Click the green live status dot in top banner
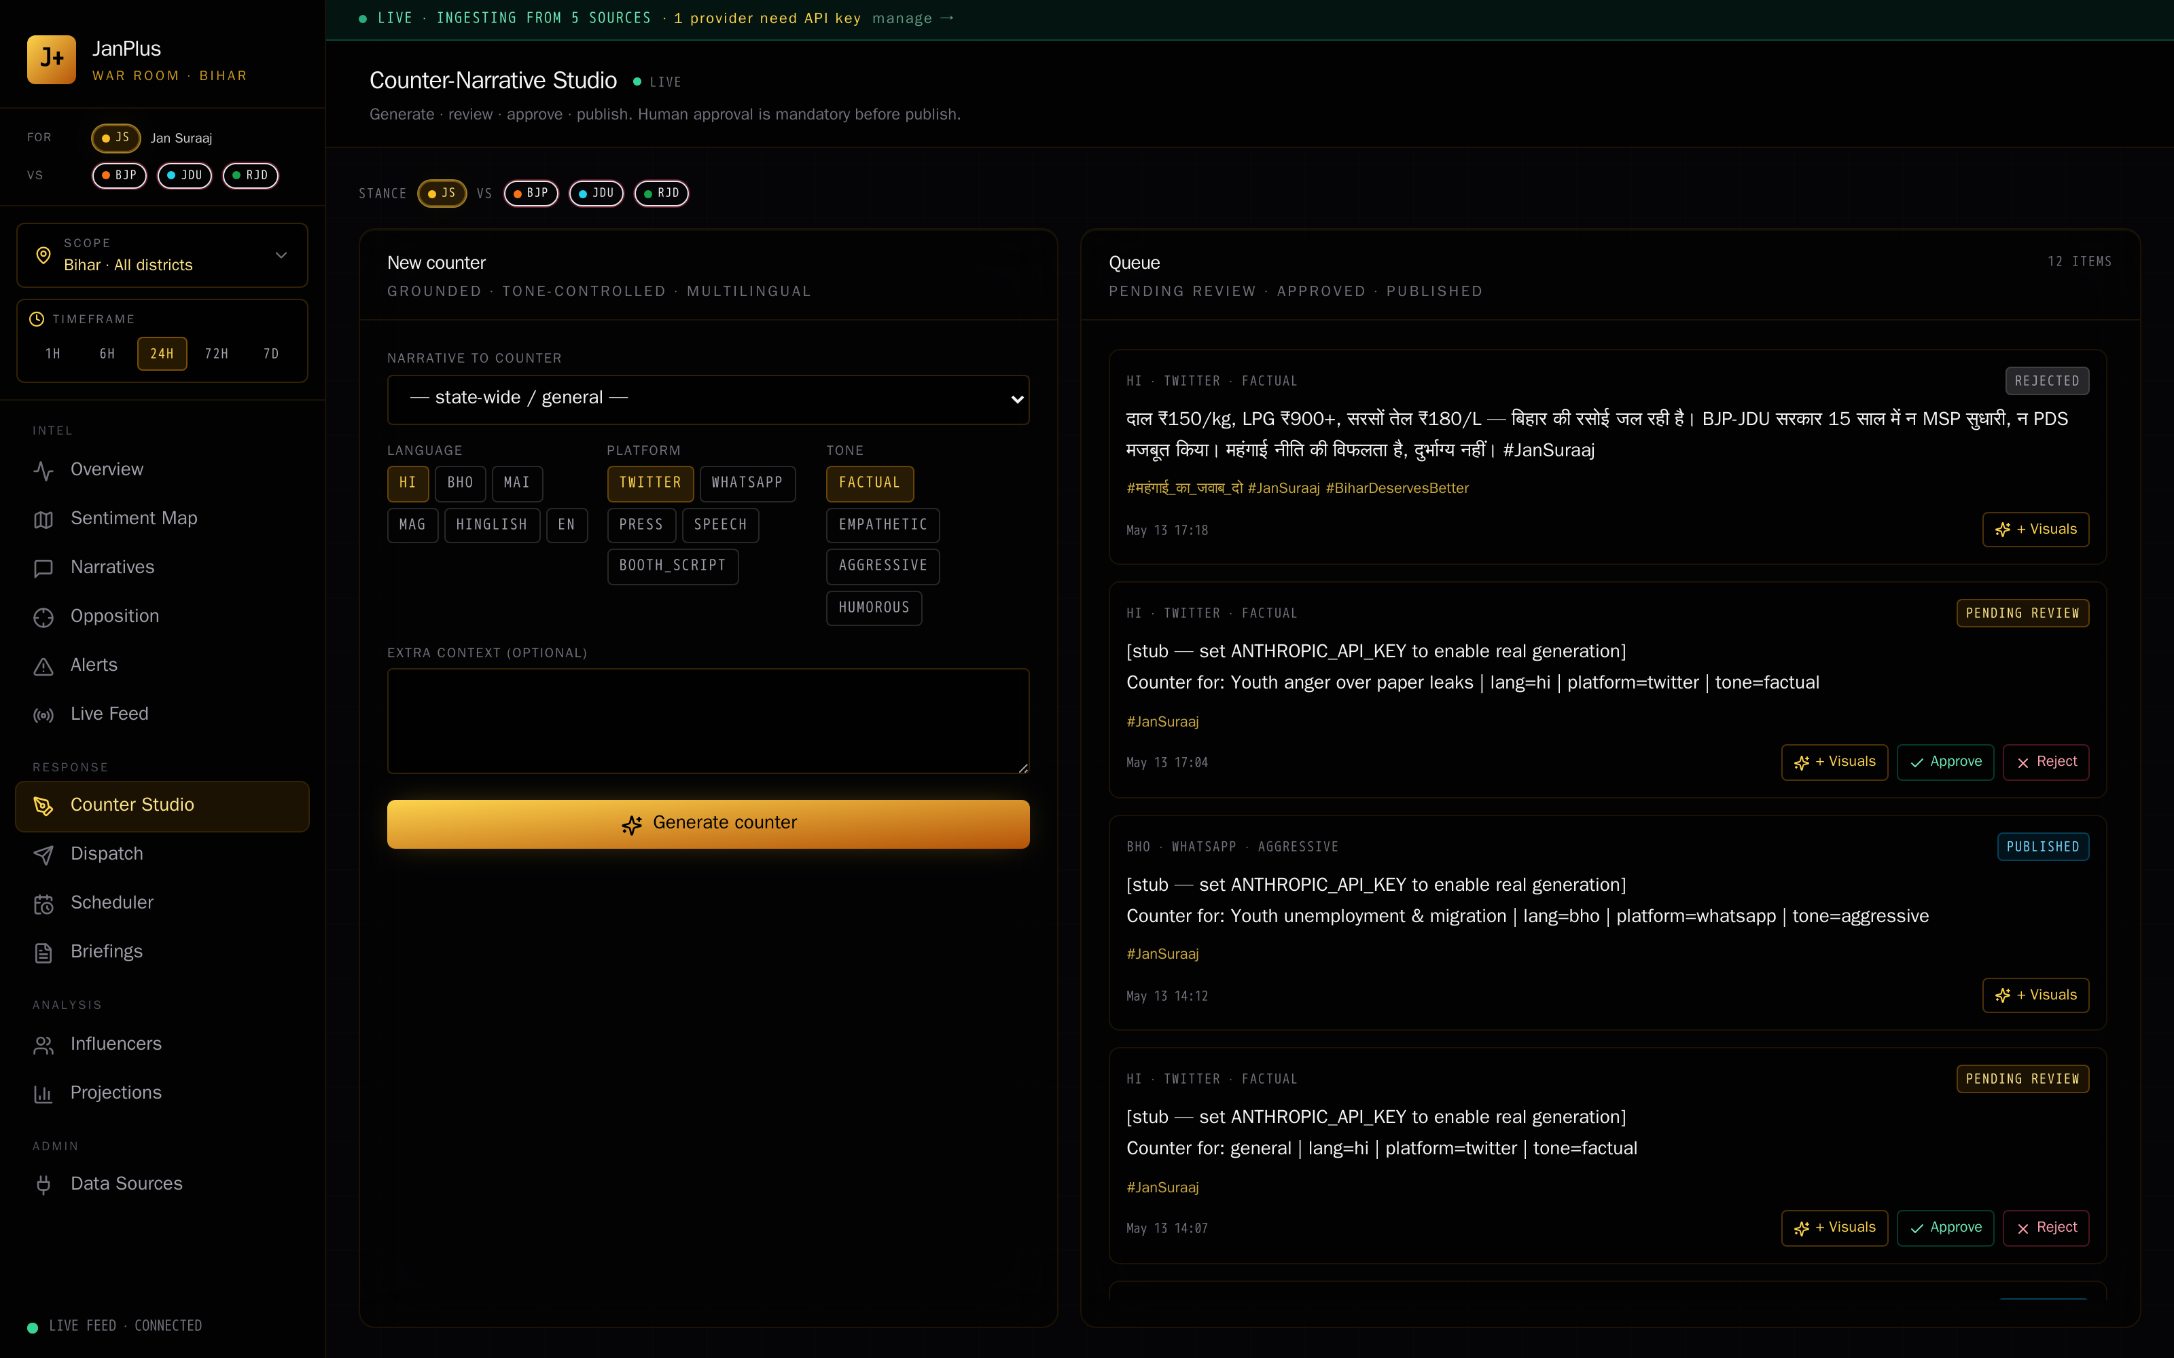The width and height of the screenshot is (2174, 1358). [x=363, y=19]
